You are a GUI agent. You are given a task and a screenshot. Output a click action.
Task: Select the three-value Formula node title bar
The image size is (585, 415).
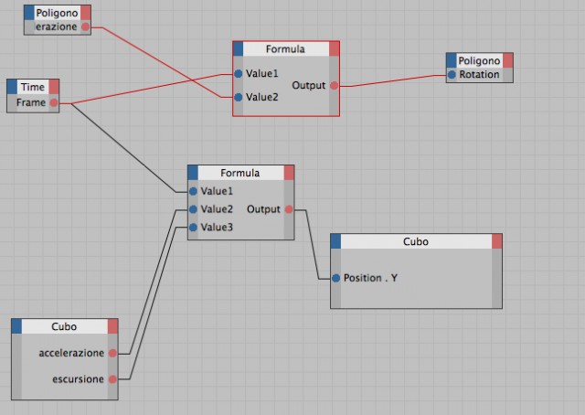[240, 173]
